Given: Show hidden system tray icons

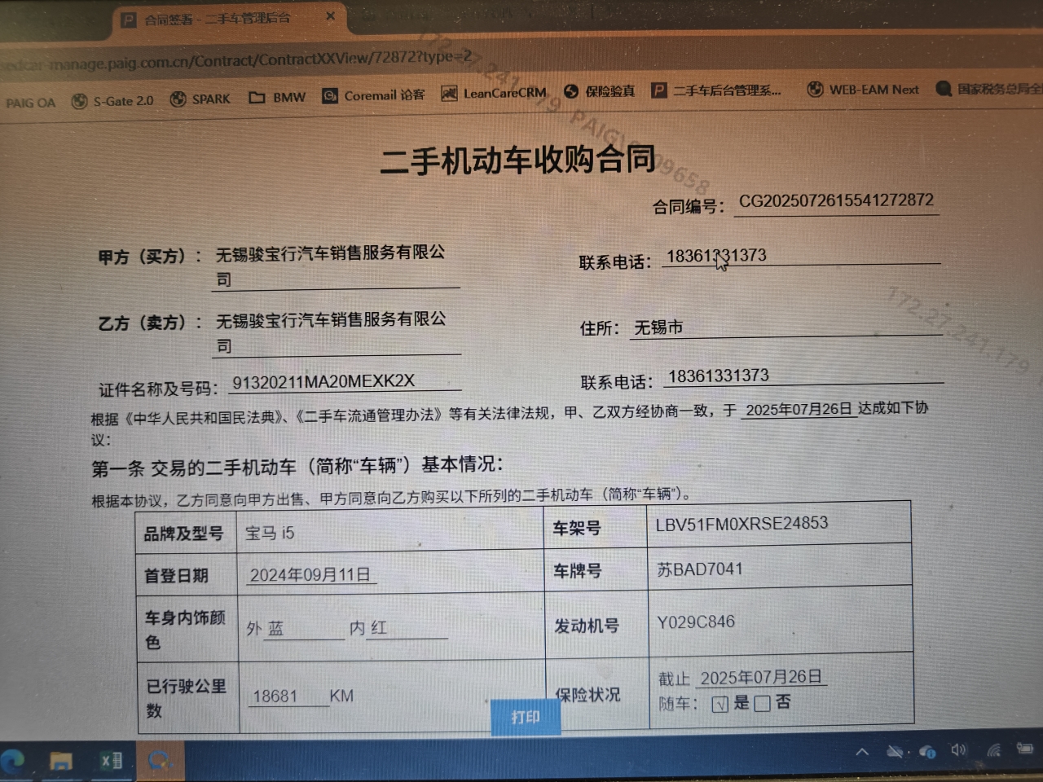Looking at the screenshot, I should pos(861,752).
